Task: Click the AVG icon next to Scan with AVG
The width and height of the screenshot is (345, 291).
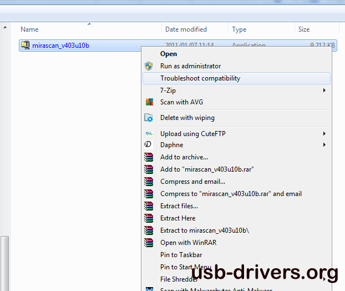Action: click(x=149, y=102)
